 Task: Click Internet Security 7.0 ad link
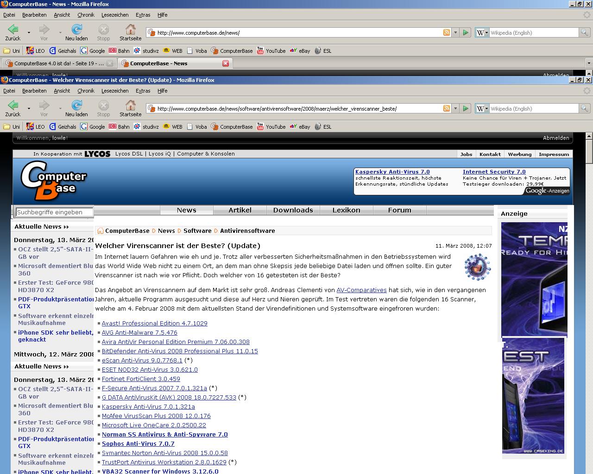494,172
